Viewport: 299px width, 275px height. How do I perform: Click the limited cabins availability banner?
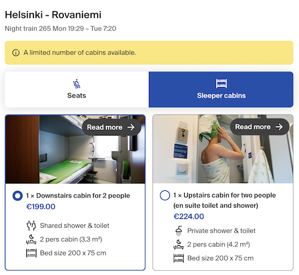[149, 52]
